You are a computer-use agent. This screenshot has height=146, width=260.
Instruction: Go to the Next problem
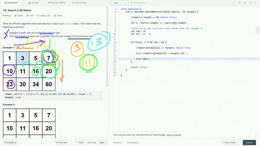103,142
